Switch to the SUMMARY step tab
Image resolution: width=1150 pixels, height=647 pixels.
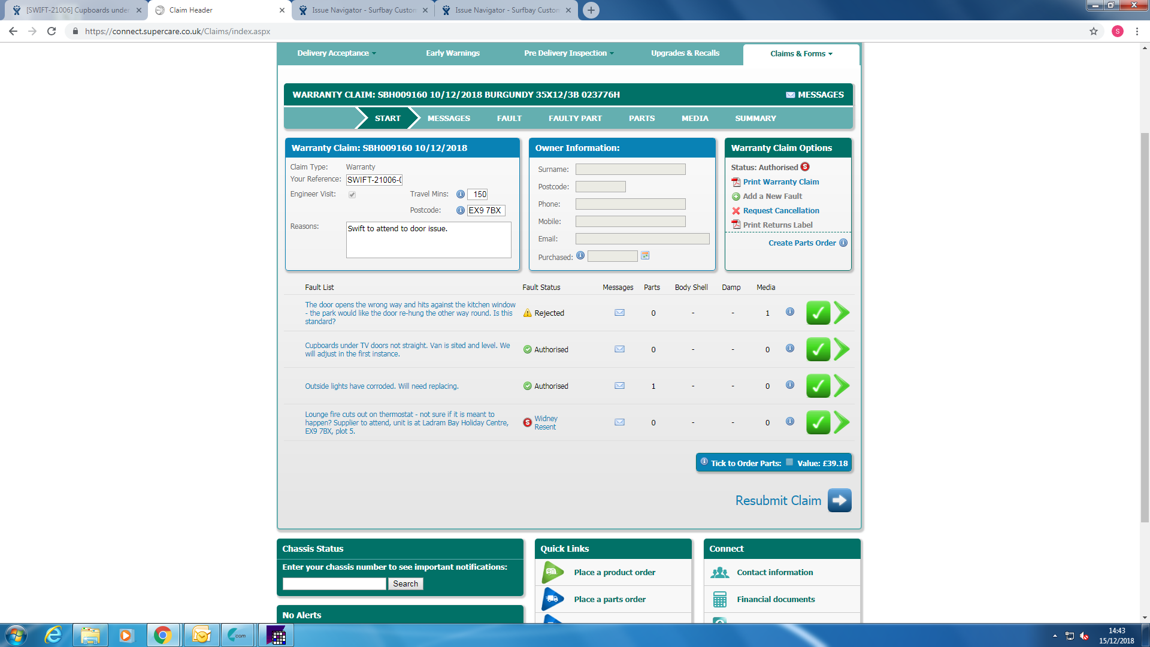click(x=755, y=119)
